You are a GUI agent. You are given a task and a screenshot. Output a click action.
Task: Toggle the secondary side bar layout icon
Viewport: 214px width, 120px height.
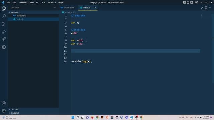tap(192, 2)
